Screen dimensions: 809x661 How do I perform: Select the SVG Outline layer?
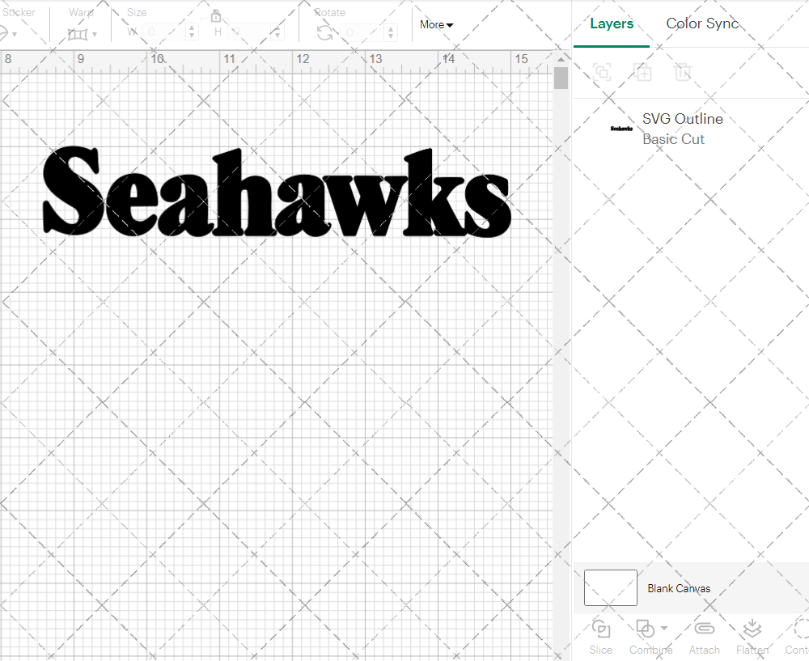[x=682, y=119]
